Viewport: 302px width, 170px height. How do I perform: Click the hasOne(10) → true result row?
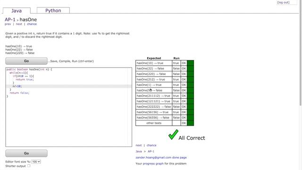(165, 63)
